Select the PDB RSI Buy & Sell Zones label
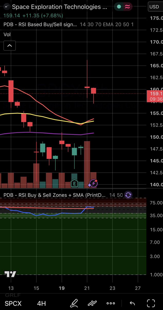This screenshot has width=163, height=310. [55, 195]
